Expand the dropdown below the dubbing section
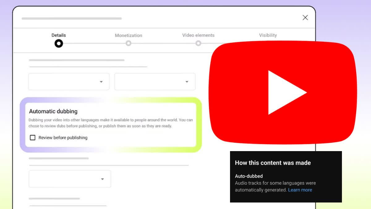The height and width of the screenshot is (209, 371). 70,179
